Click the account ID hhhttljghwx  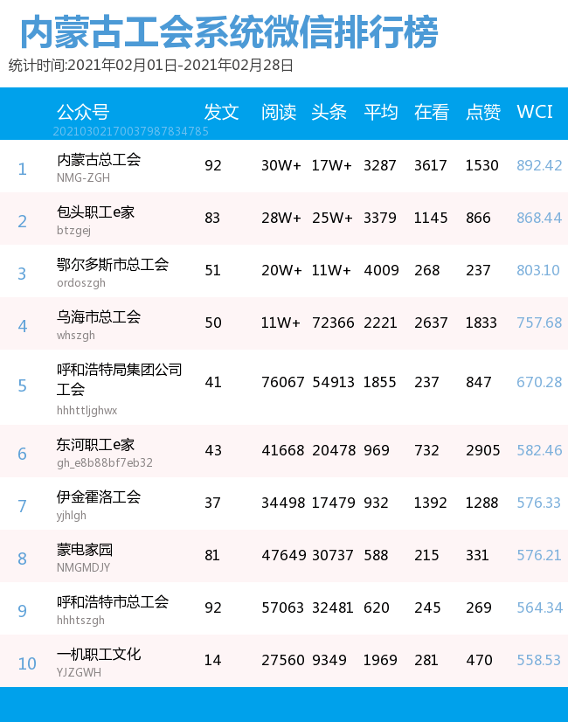[x=87, y=410]
